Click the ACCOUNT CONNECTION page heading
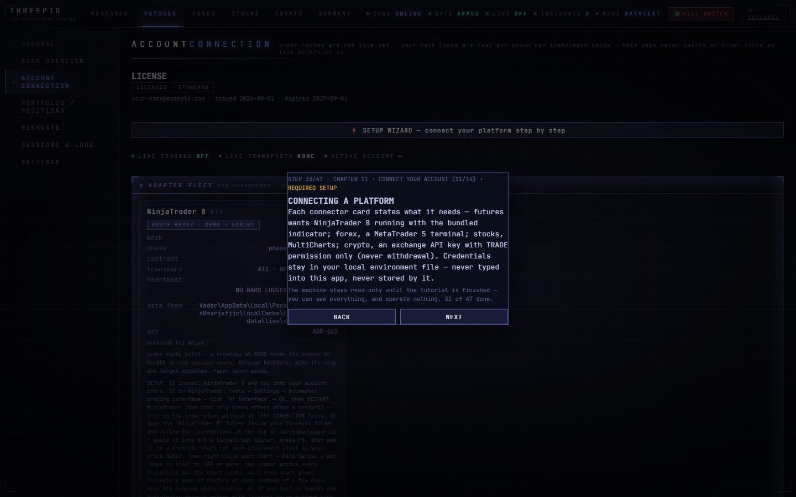 pyautogui.click(x=201, y=44)
